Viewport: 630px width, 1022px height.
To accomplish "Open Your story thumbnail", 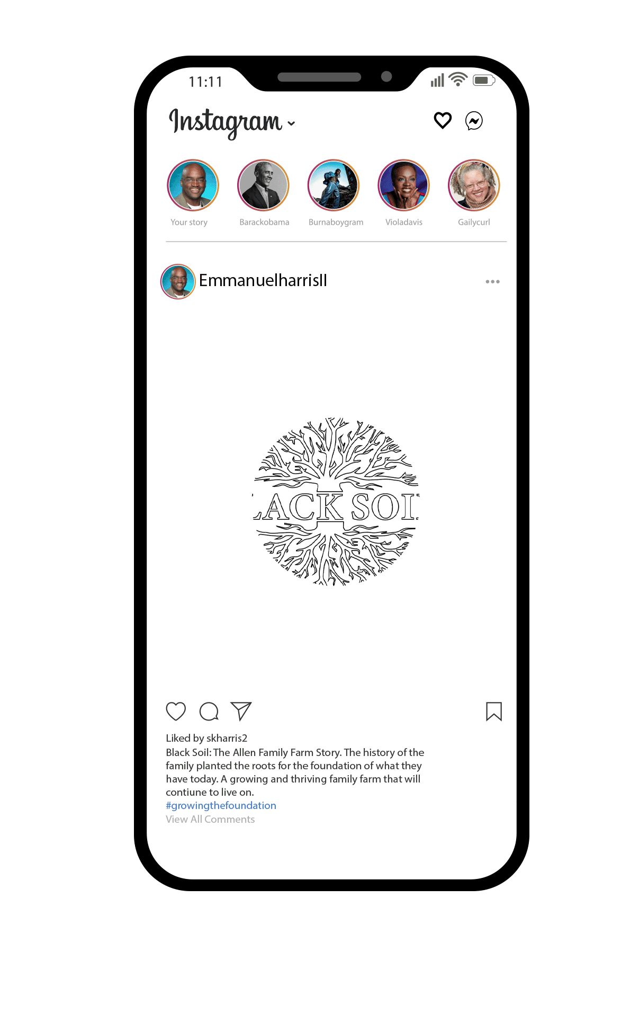I will (x=193, y=185).
